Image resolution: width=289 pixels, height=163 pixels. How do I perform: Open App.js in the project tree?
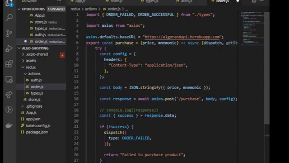coord(31,113)
